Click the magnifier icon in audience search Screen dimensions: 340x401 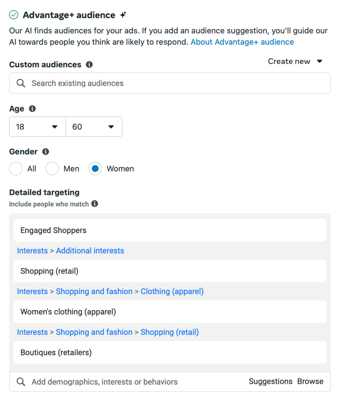coord(21,83)
